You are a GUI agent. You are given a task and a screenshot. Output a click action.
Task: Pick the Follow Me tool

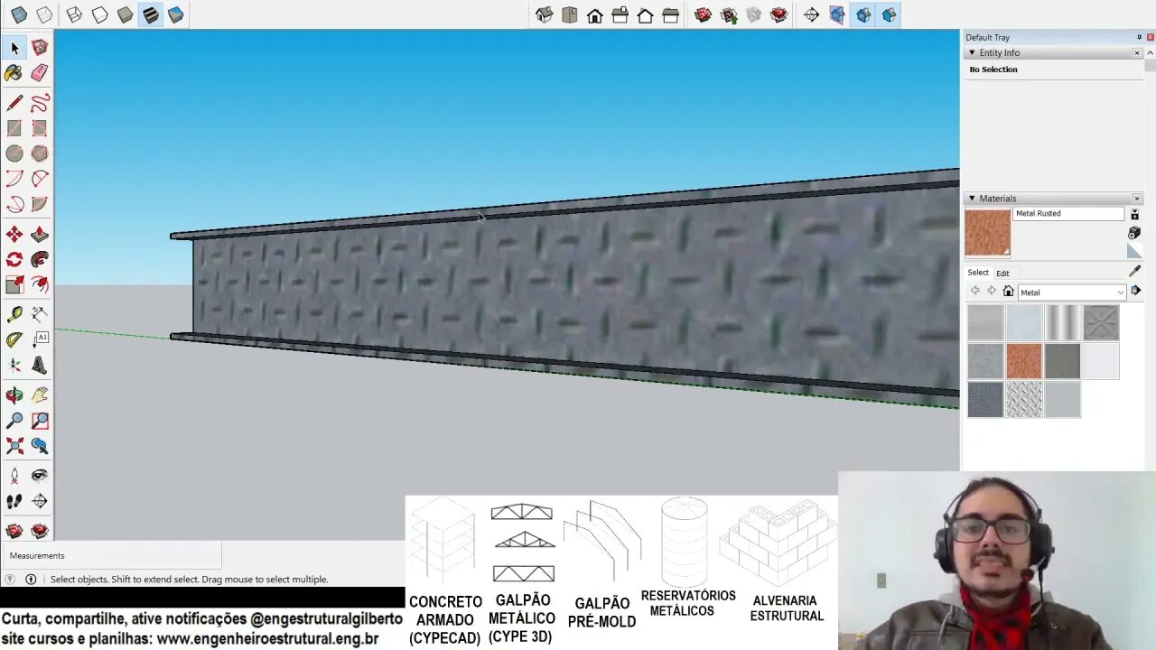(x=40, y=260)
